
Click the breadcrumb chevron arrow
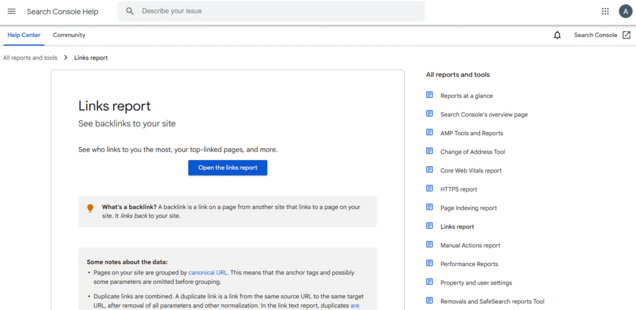66,58
